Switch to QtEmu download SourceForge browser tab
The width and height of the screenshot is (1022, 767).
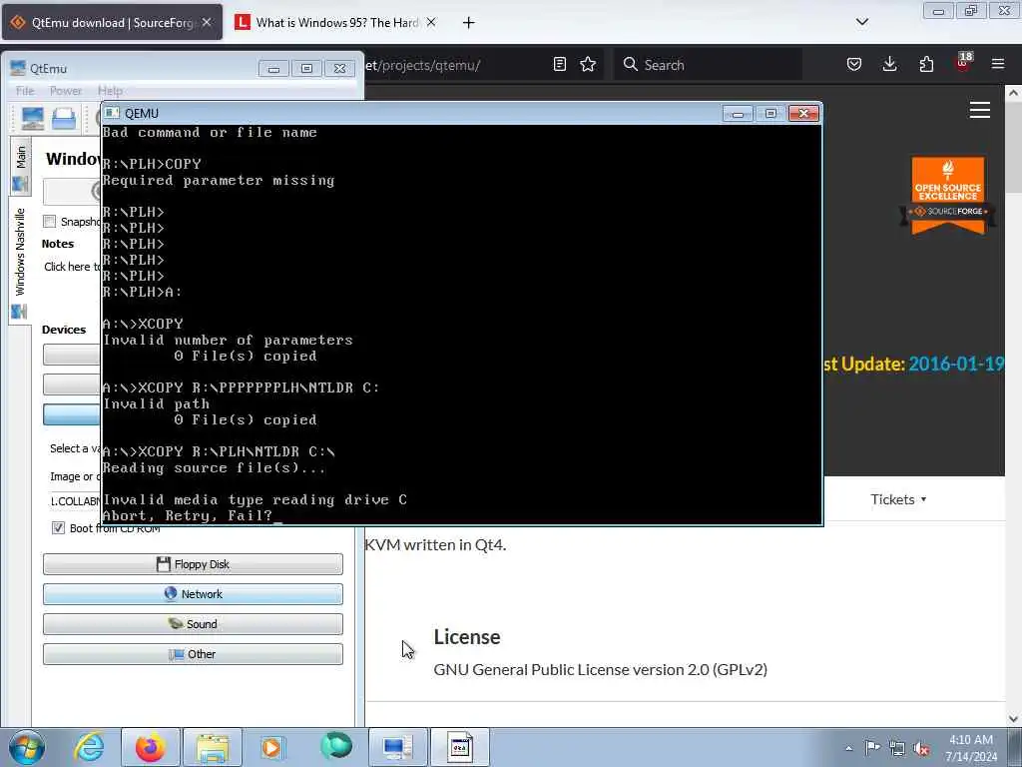click(x=112, y=23)
